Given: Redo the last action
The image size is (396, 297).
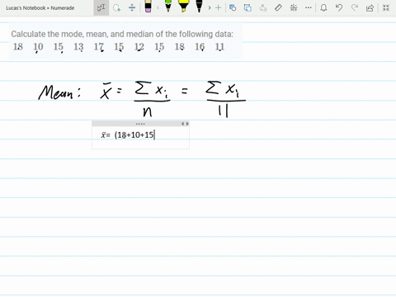Looking at the screenshot, I should pos(355,7).
